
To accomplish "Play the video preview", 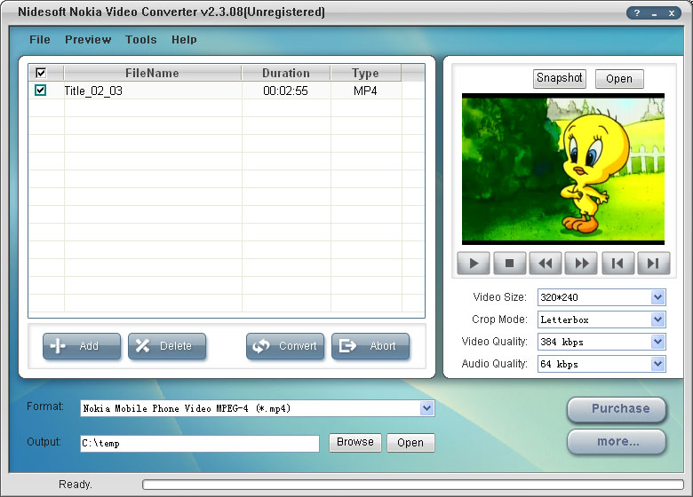I will coord(474,264).
